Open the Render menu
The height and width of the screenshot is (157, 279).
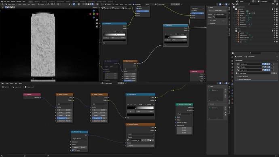tap(13, 2)
